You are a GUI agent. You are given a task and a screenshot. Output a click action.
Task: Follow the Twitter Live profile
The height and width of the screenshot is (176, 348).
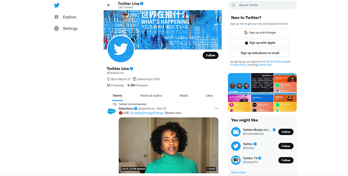click(210, 55)
